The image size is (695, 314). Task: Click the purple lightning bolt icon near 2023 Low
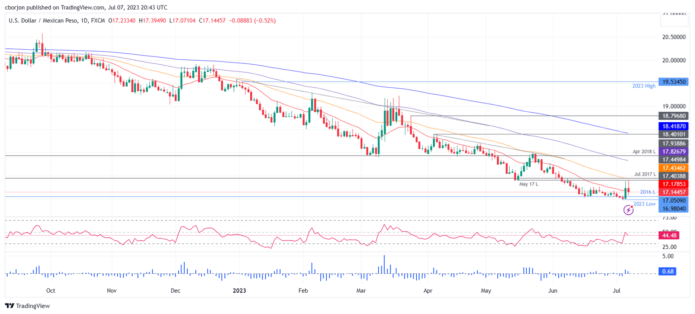point(629,210)
